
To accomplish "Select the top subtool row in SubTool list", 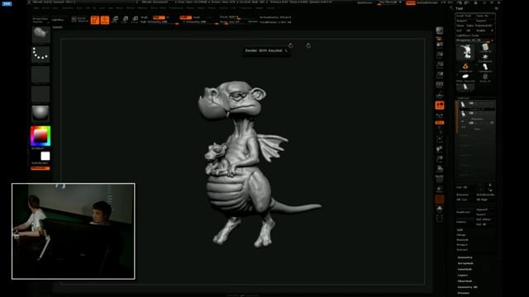I will click(x=476, y=105).
